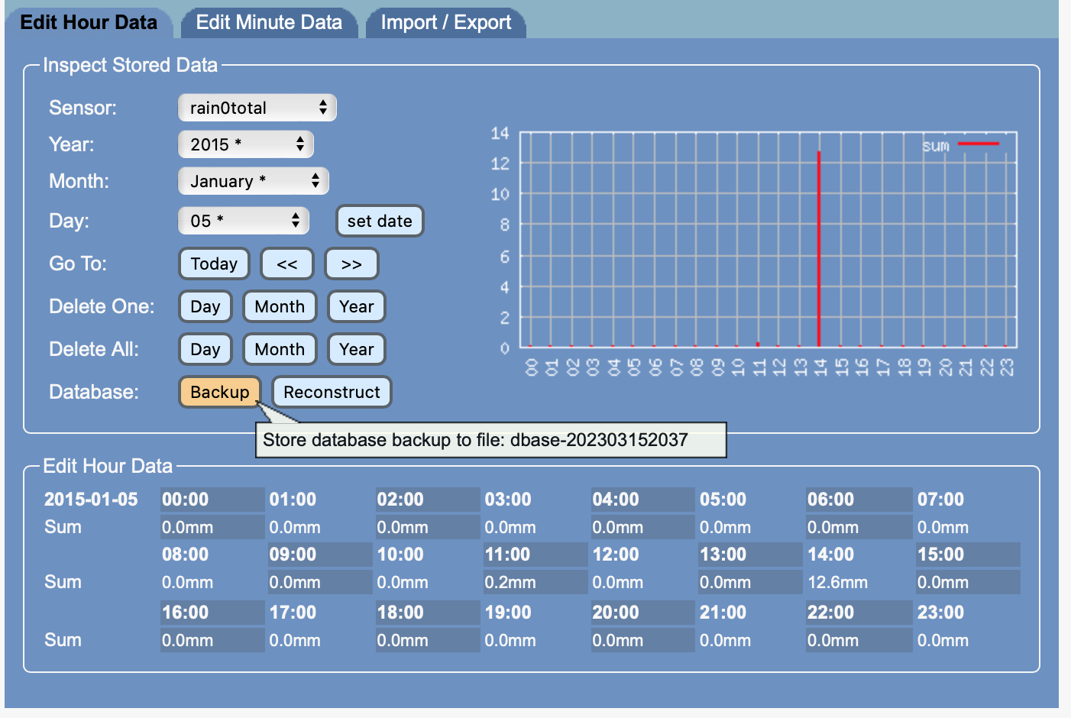Image resolution: width=1071 pixels, height=718 pixels.
Task: Open the Month dropdown showing January
Action: tap(254, 181)
